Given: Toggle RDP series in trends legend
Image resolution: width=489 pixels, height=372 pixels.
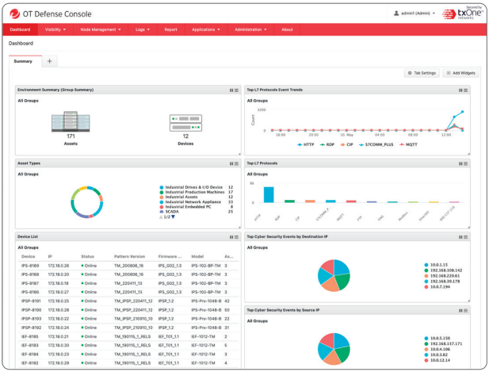Looking at the screenshot, I should 327,144.
